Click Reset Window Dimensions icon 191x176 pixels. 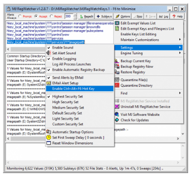tap(48, 143)
